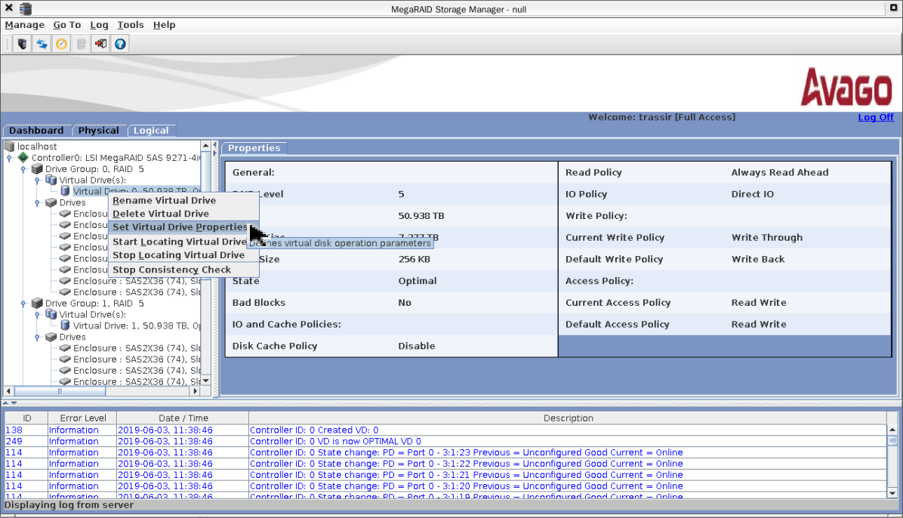
Task: Open the Dashboard tab
Action: 36,131
